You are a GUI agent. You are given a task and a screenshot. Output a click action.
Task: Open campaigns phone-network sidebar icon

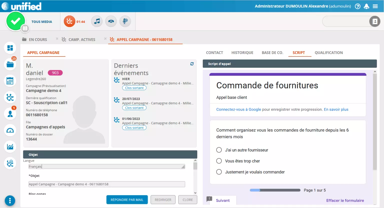10,97
